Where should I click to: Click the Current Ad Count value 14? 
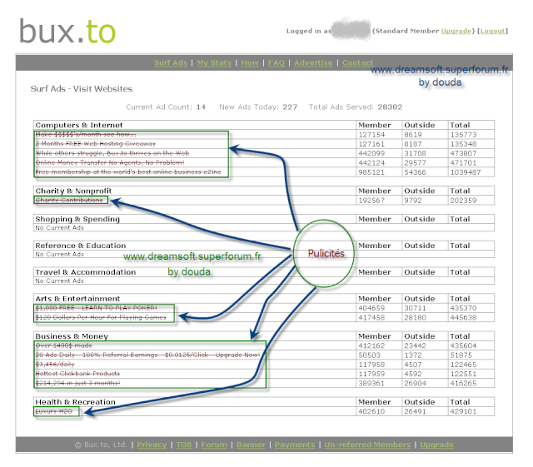[201, 107]
